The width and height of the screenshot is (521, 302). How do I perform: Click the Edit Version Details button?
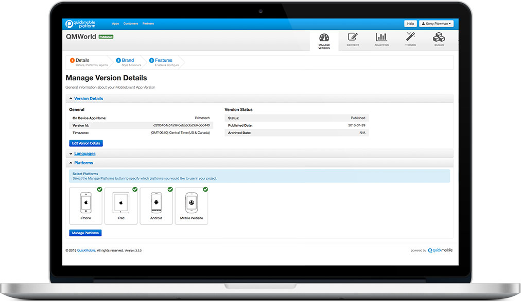coord(86,143)
